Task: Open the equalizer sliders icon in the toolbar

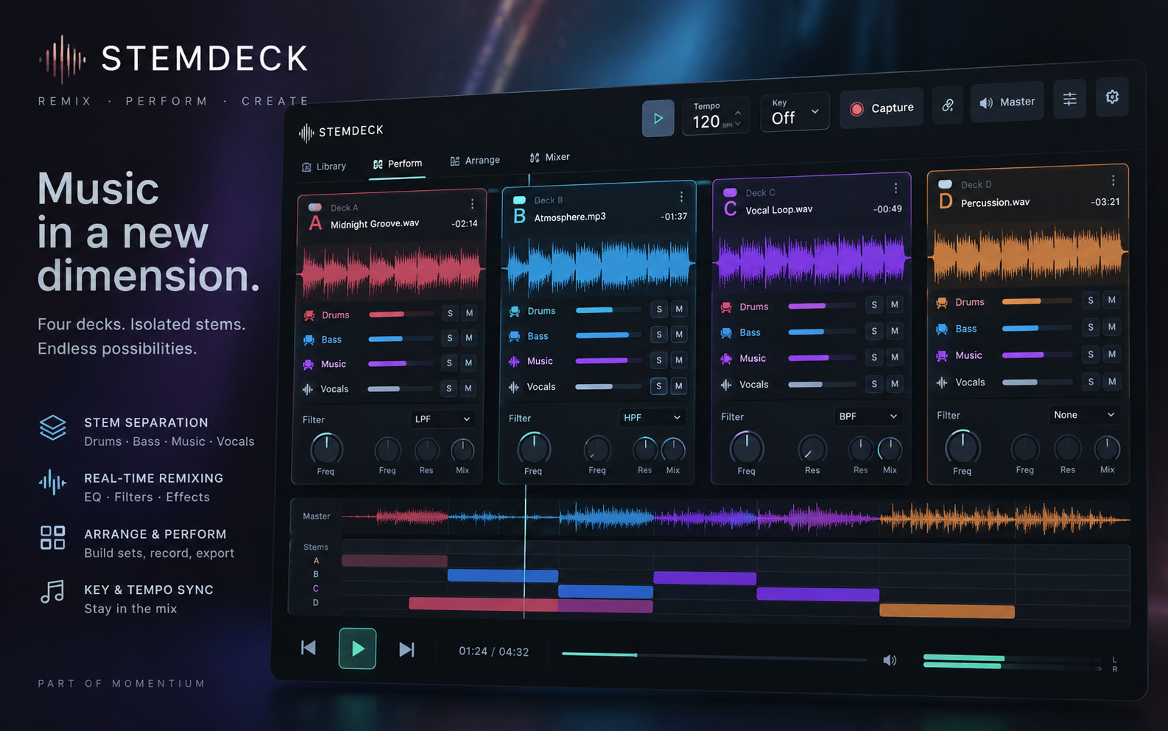Action: (1070, 99)
